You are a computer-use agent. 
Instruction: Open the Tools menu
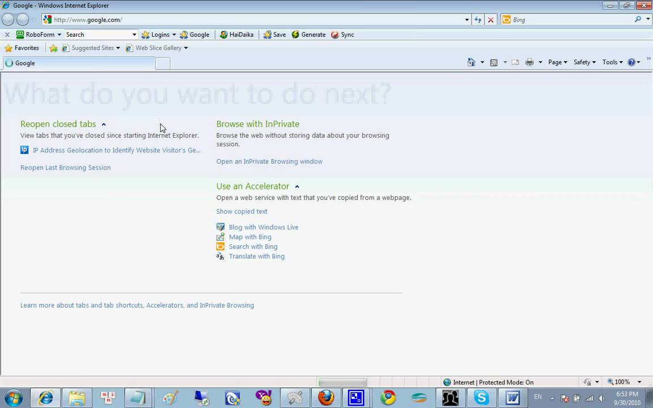tap(612, 62)
